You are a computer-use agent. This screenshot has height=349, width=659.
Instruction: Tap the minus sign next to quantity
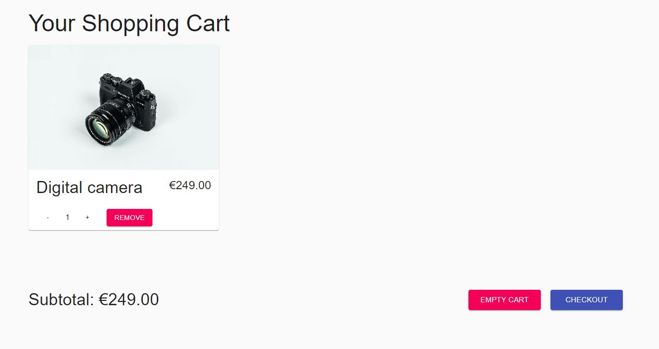[x=48, y=218]
